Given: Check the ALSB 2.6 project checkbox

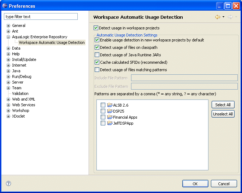Looking at the screenshot, I should click(103, 105).
